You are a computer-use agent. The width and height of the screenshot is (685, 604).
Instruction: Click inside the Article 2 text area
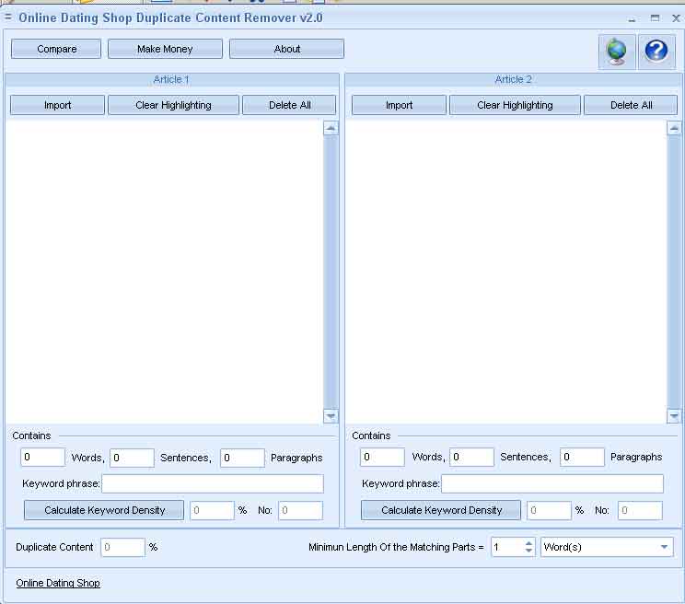click(506, 271)
